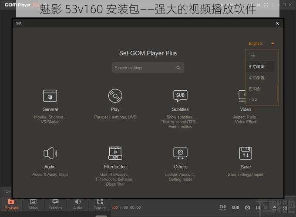Open the control panel equalizer icon

[x=258, y=207]
